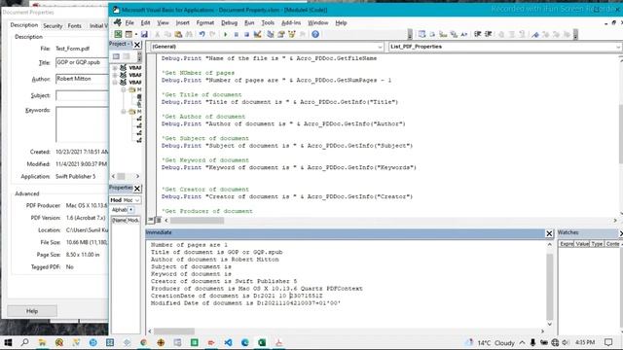
Task: Click the Title field in Document Properties
Action: [x=82, y=62]
